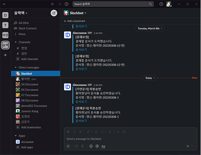Switch to T workspace

pyautogui.click(x=5, y=25)
